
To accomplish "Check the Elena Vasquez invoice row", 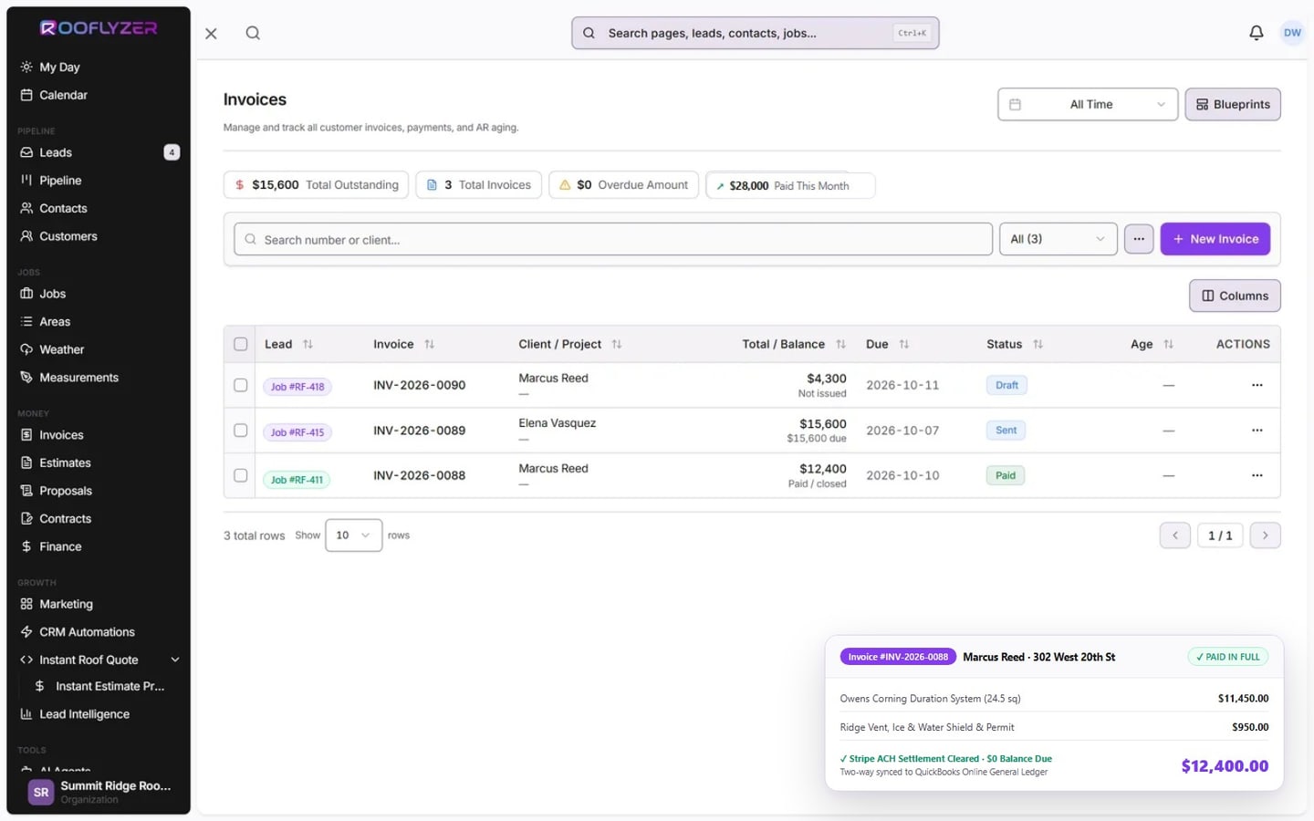I will (241, 430).
